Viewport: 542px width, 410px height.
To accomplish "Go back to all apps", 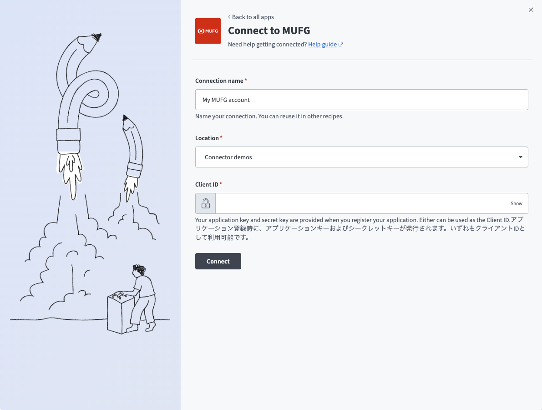I will (253, 17).
